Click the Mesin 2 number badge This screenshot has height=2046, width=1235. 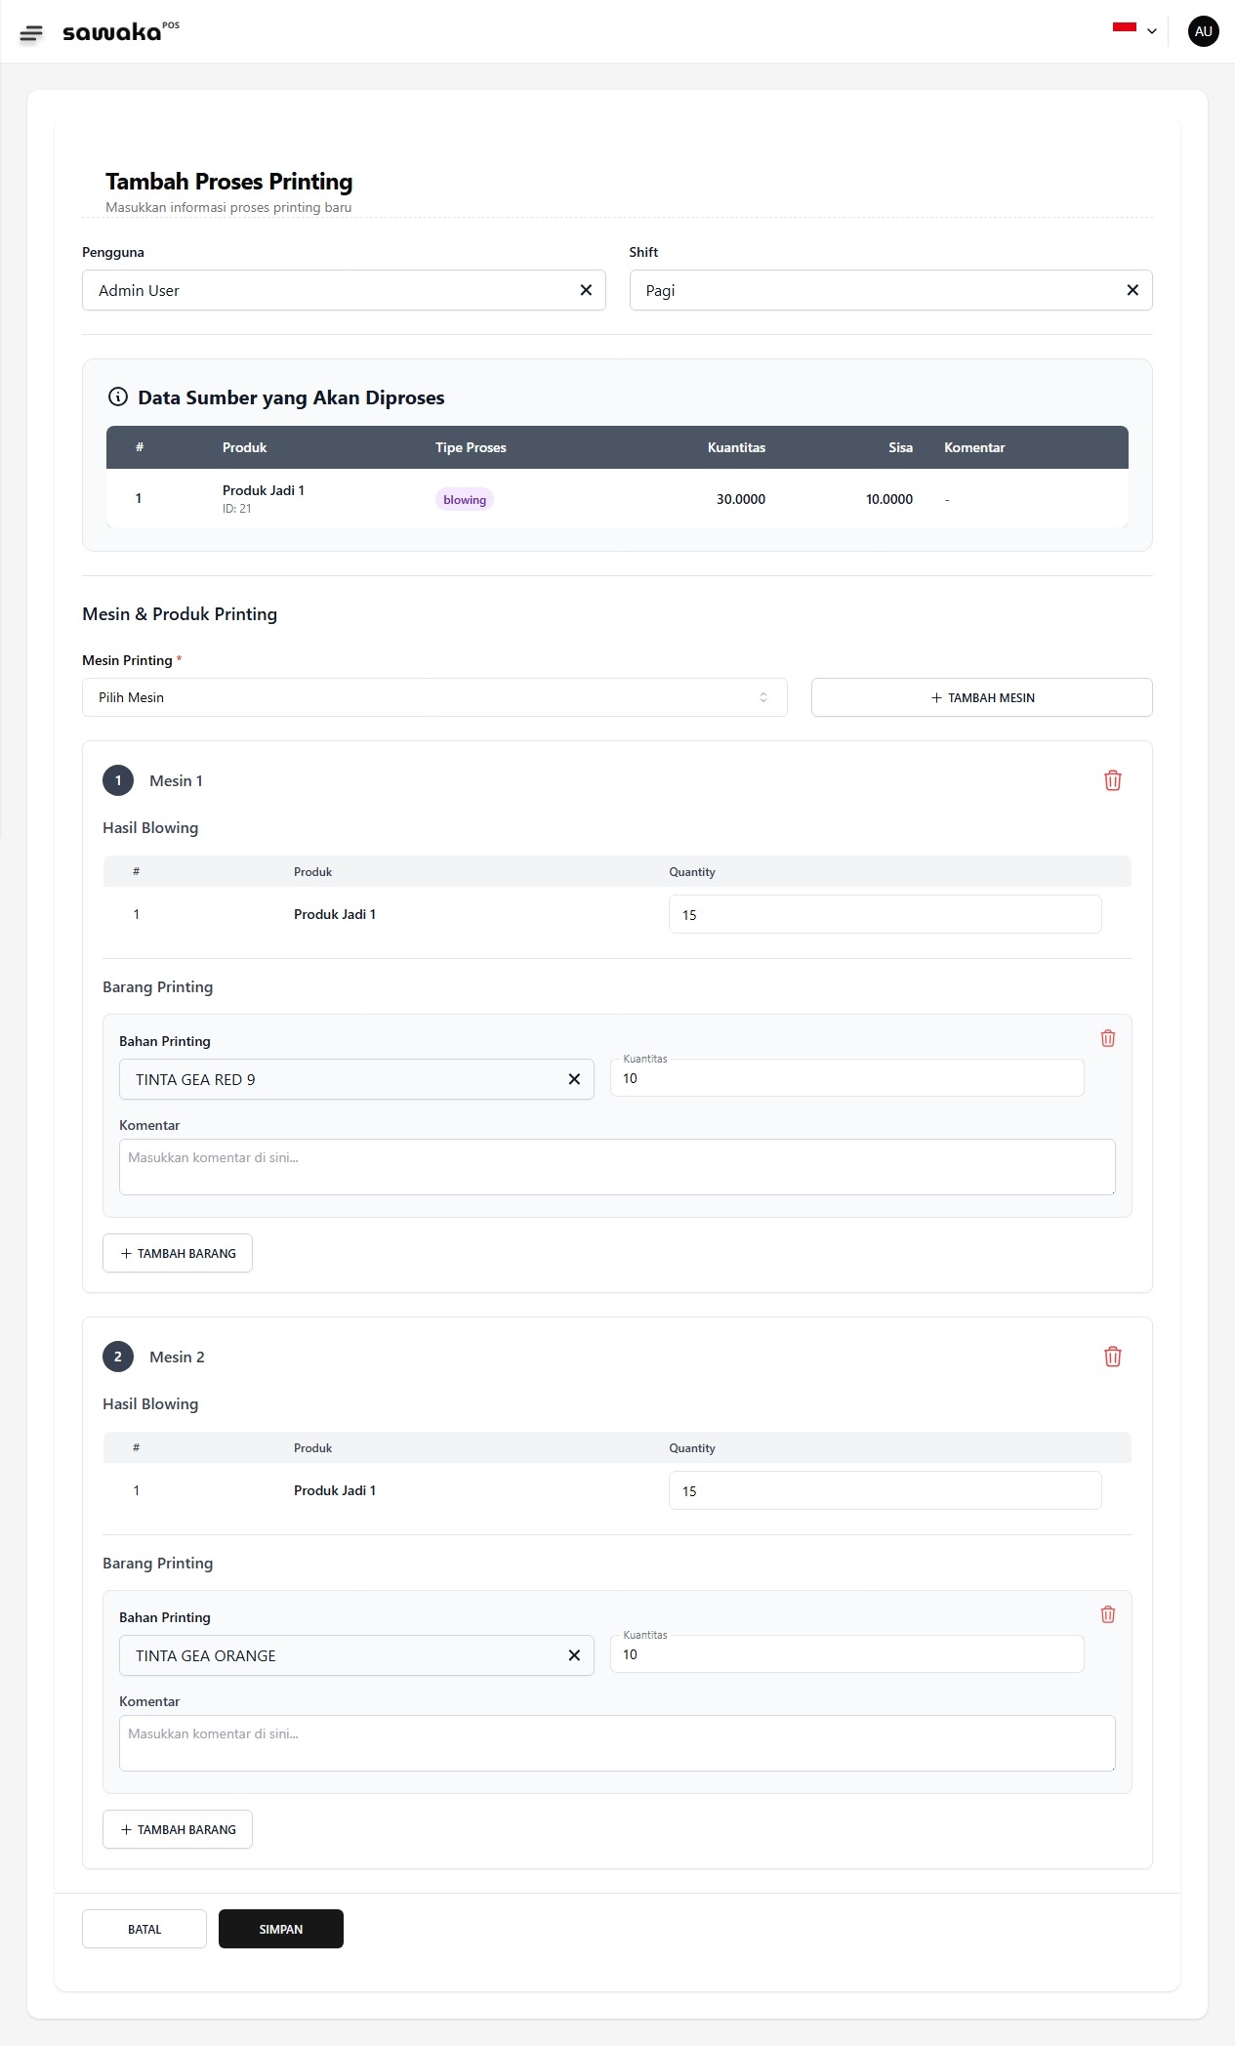coord(118,1357)
